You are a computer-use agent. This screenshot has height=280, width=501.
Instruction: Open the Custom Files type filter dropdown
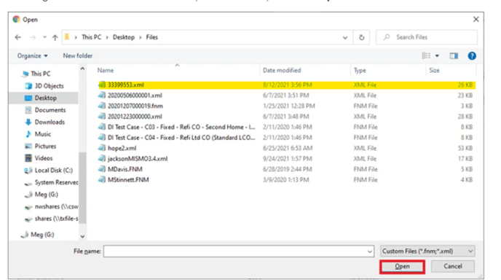[x=427, y=252]
